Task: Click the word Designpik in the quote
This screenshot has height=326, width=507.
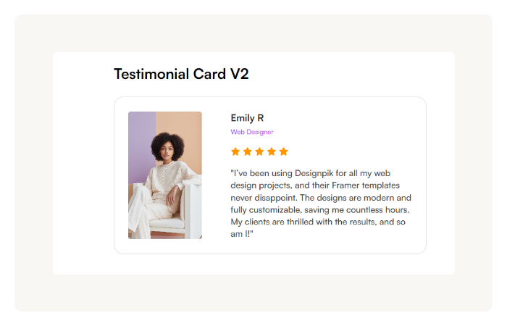Action: click(314, 174)
